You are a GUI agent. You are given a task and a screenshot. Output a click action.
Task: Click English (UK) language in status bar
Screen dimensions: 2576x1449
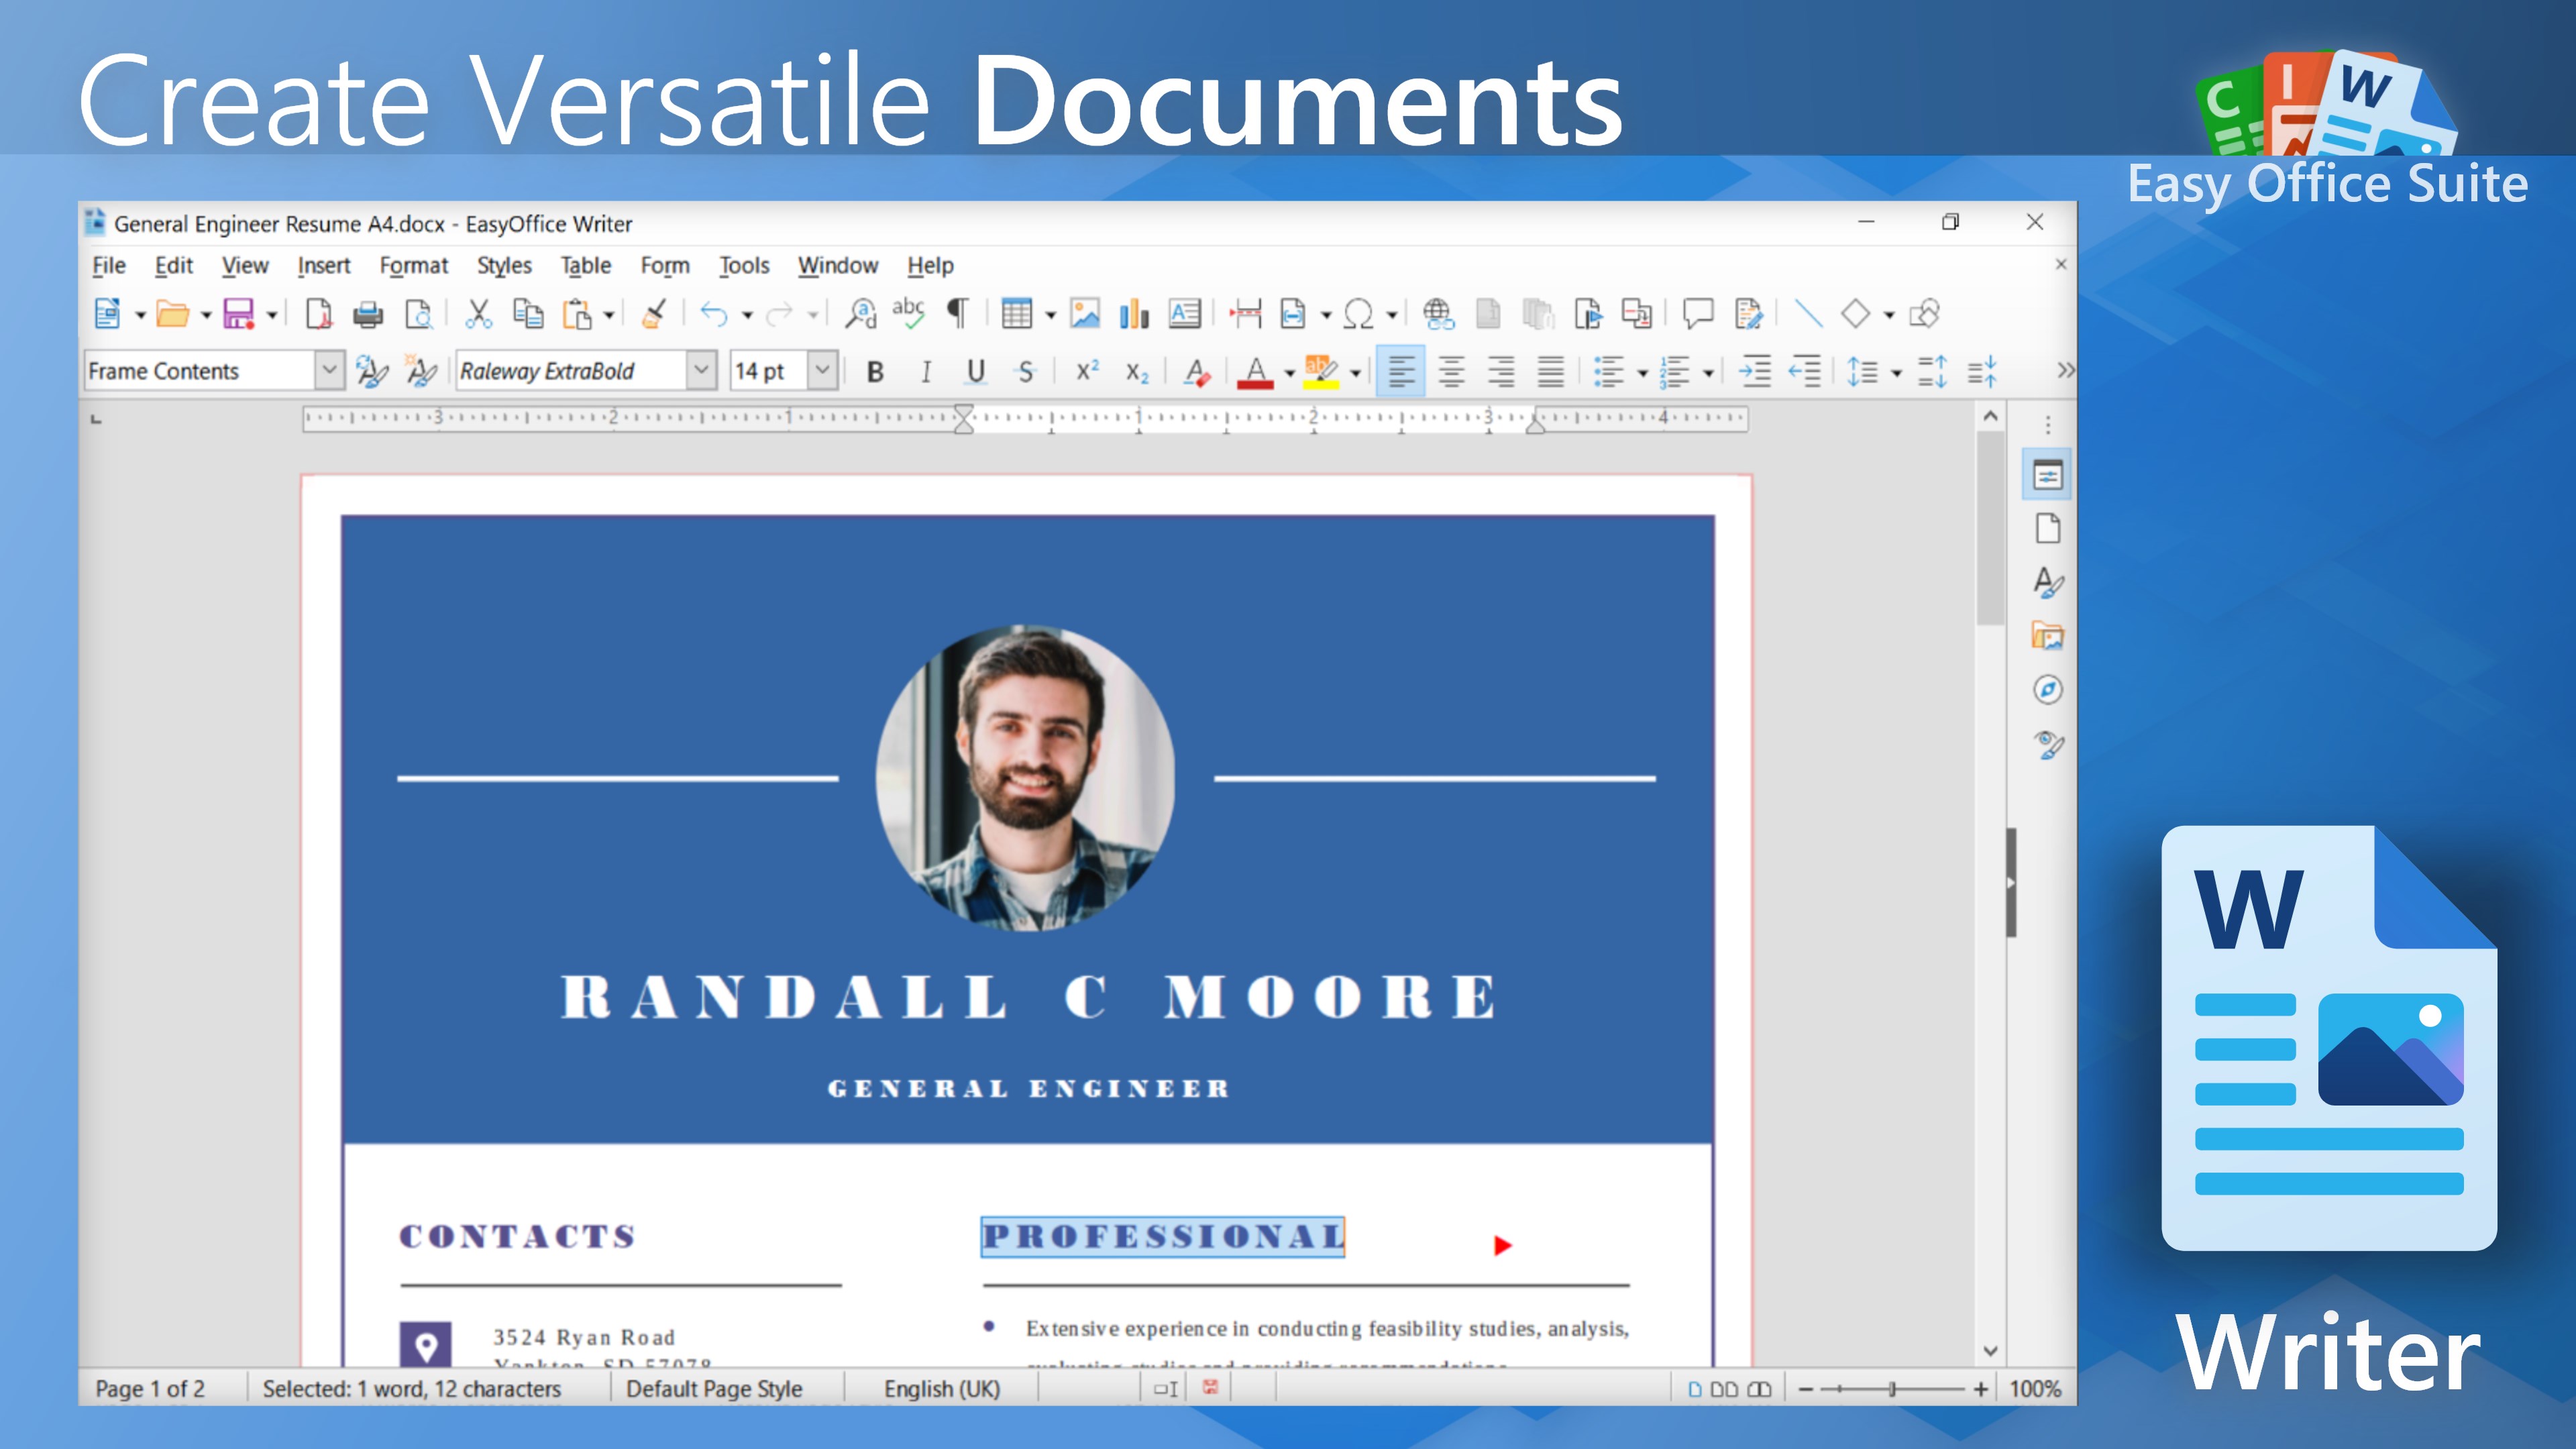click(x=941, y=1389)
